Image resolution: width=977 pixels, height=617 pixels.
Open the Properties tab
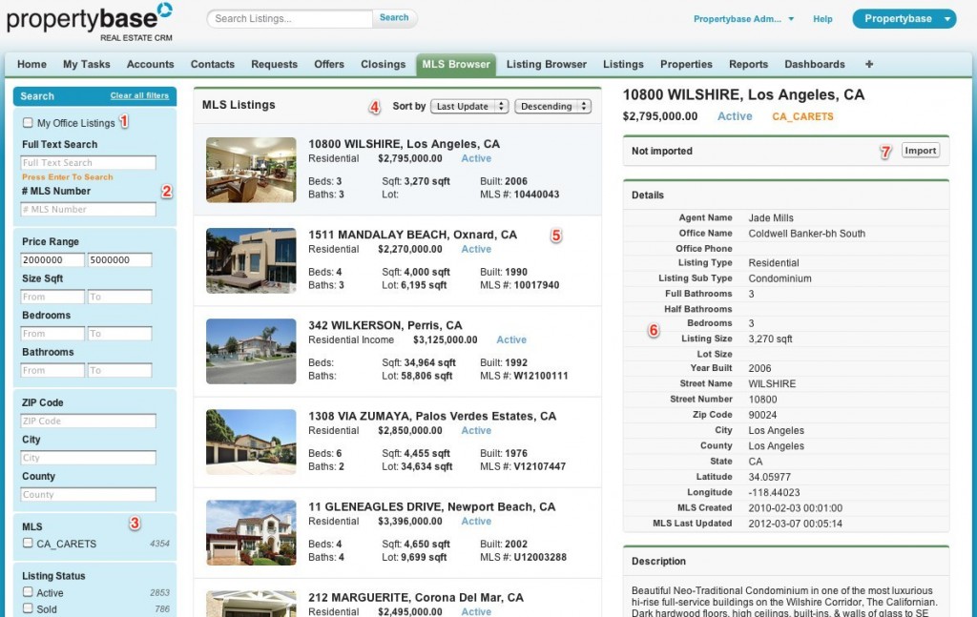(686, 64)
